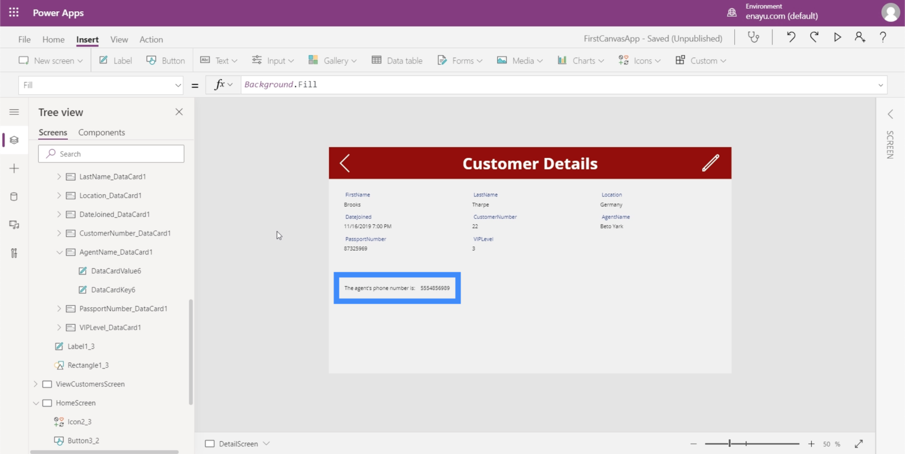Switch to the Home tab
This screenshot has width=905, height=454.
[x=53, y=39]
